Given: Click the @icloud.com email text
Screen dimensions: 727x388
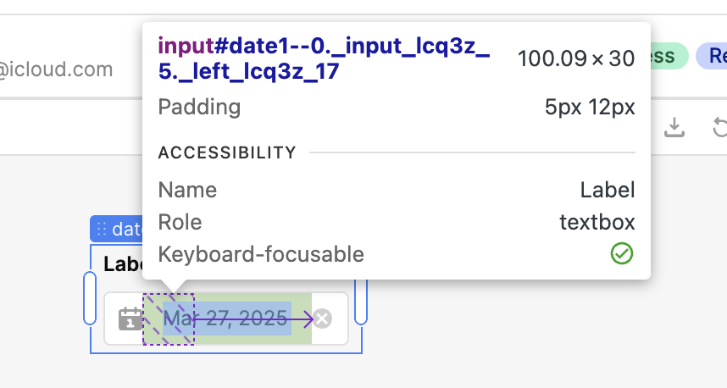Looking at the screenshot, I should pos(56,69).
